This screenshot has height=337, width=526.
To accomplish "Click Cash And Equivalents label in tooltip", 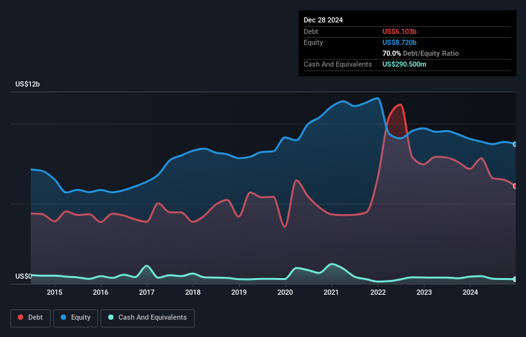I will coord(338,64).
